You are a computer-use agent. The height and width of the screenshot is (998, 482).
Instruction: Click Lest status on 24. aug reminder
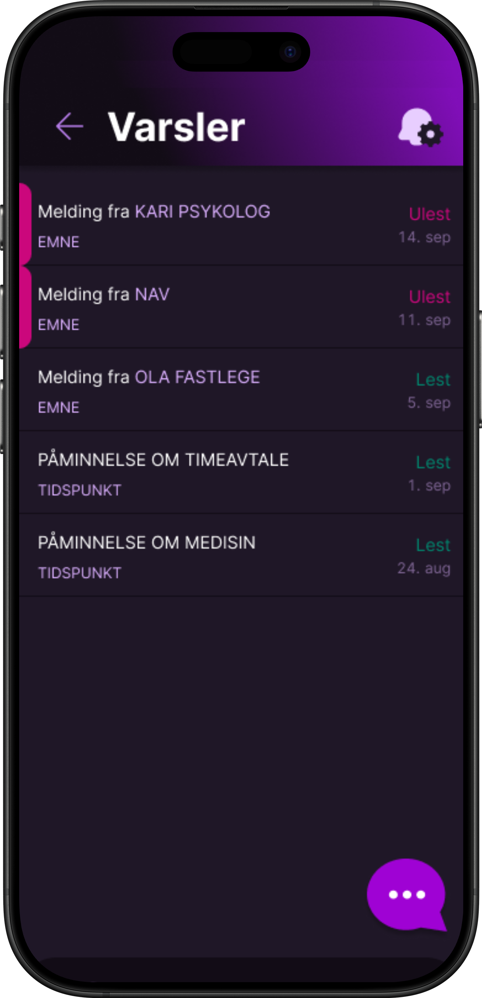[x=433, y=545]
